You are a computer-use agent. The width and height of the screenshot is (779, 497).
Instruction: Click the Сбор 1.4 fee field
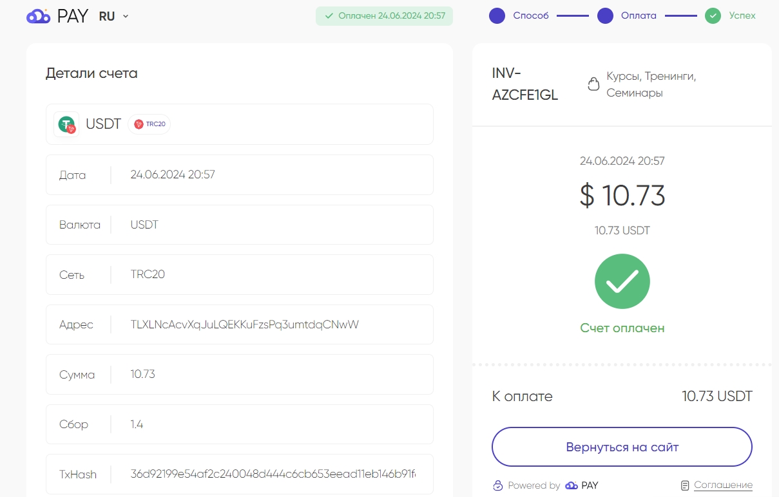[240, 424]
